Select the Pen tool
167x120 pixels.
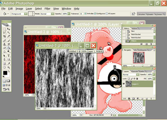[x=4, y=59]
